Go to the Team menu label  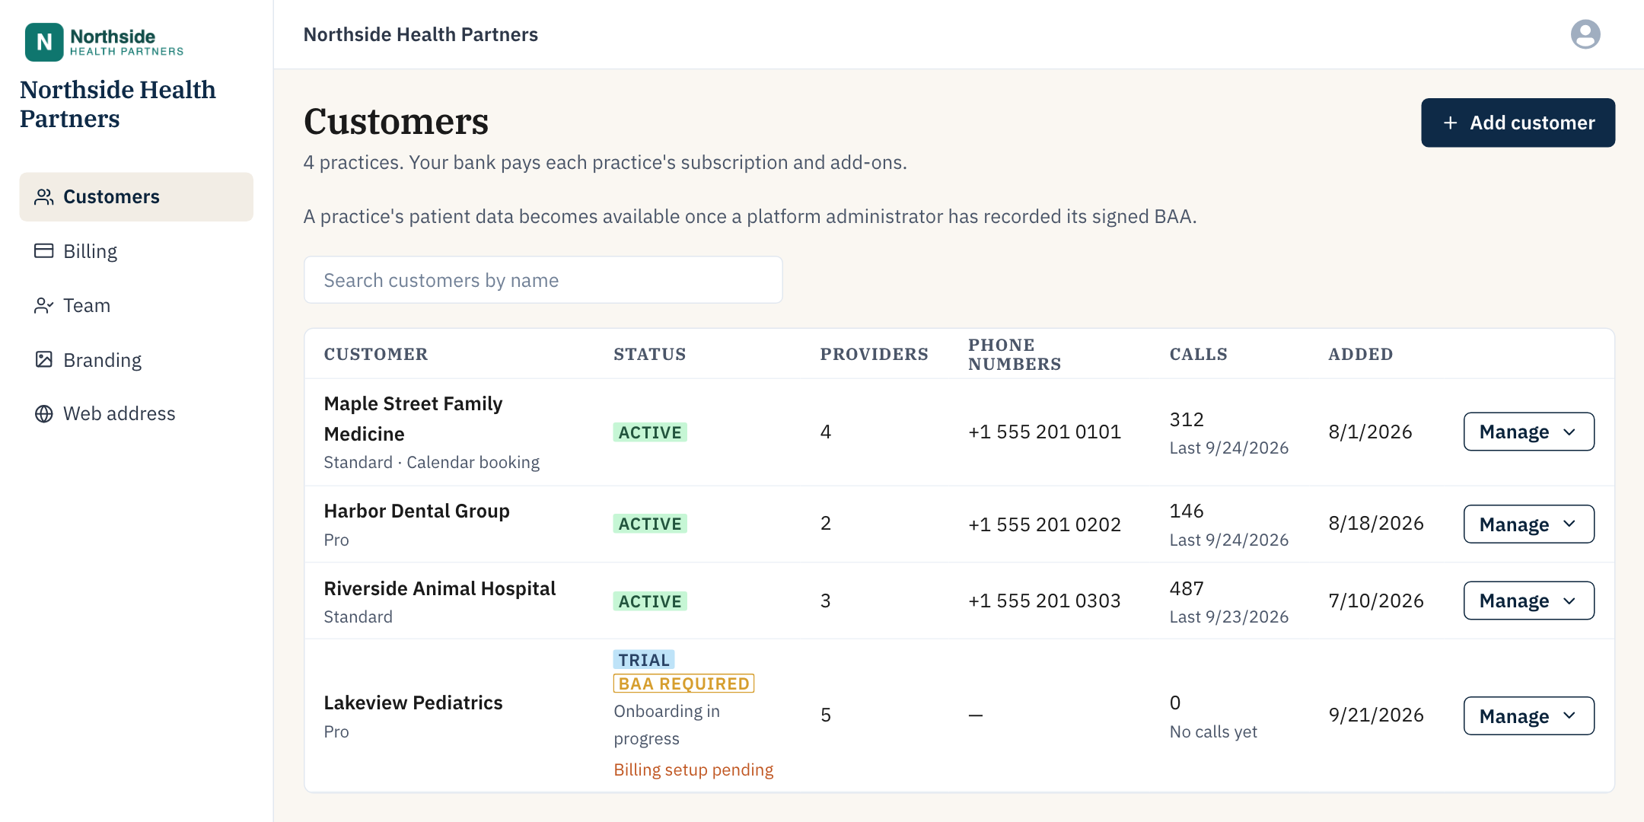click(87, 306)
